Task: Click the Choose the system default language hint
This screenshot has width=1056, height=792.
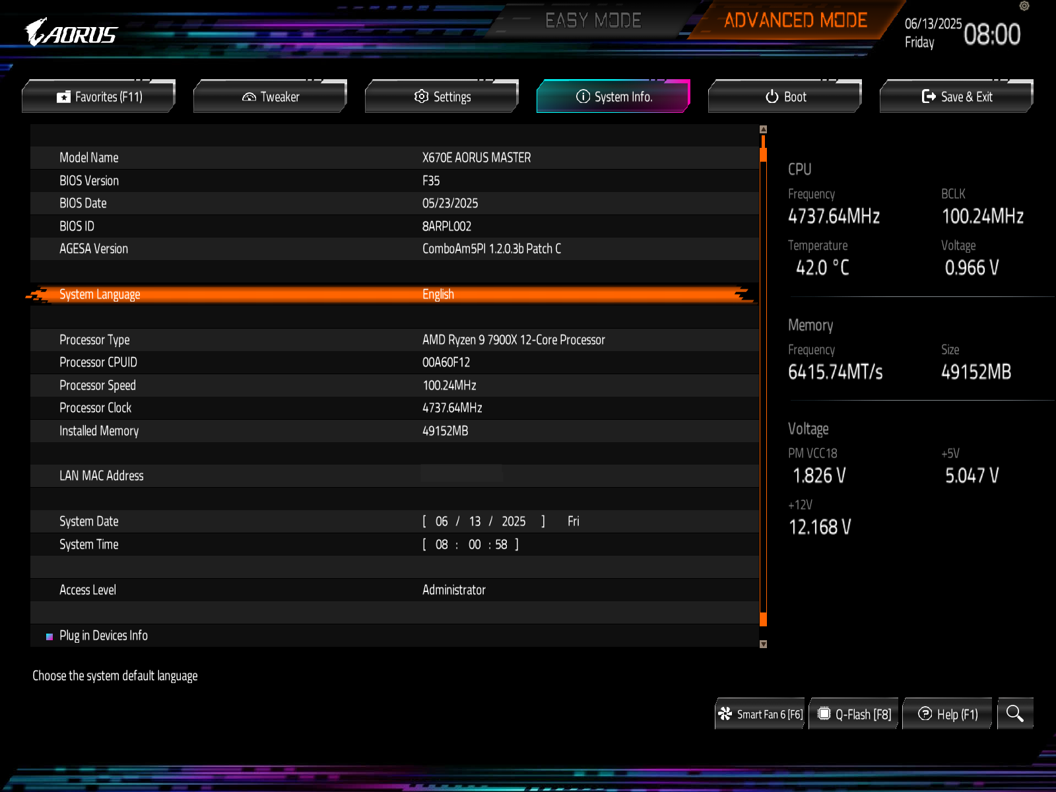Action: (x=115, y=676)
